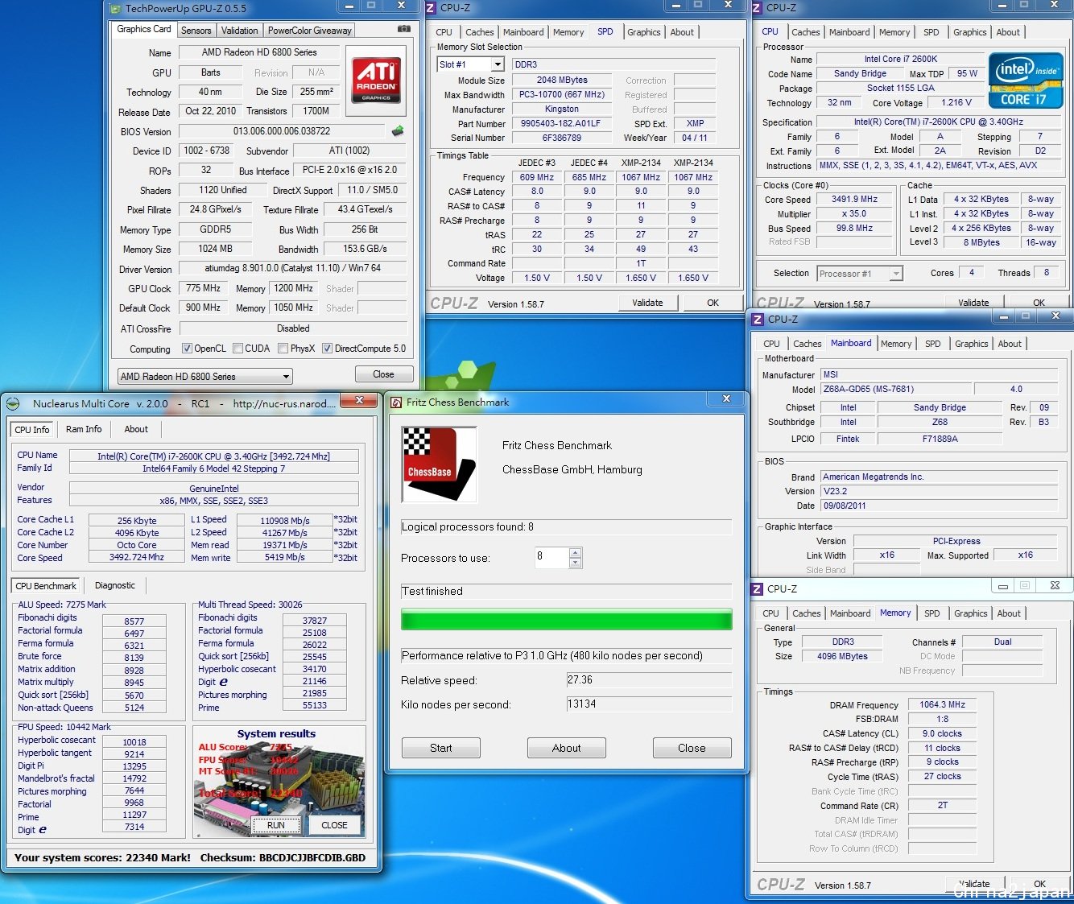The width and height of the screenshot is (1074, 904).
Task: Click the Multi Thread Prime score 55133
Action: pyautogui.click(x=315, y=705)
